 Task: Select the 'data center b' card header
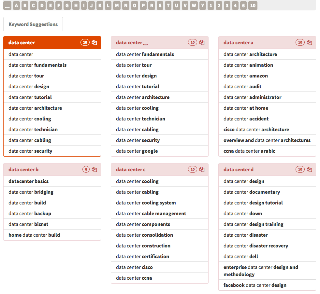click(52, 169)
